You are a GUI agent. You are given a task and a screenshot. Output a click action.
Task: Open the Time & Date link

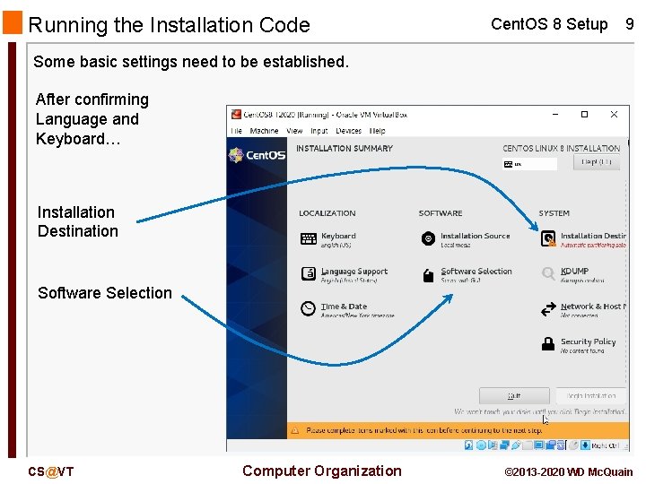pyautogui.click(x=344, y=307)
